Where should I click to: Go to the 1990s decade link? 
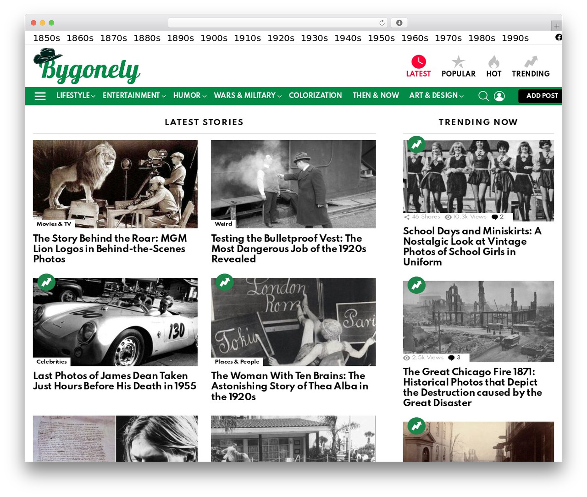[x=515, y=38]
